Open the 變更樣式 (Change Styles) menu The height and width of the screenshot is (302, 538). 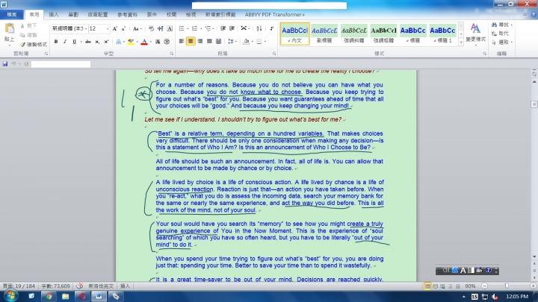pos(475,34)
